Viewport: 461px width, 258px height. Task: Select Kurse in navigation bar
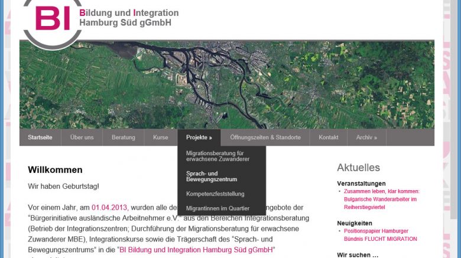pos(161,137)
